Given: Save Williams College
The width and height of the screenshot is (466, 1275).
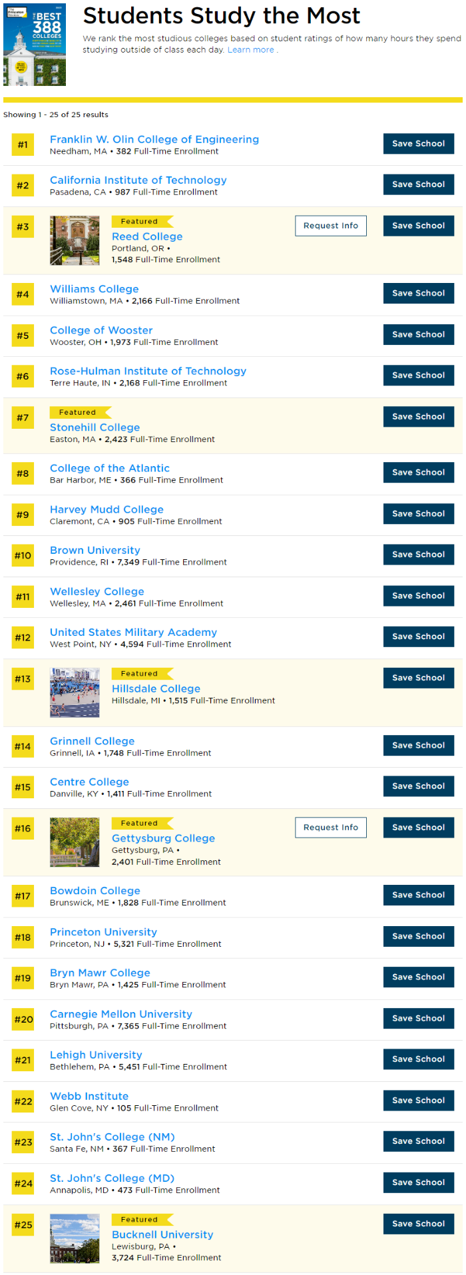Looking at the screenshot, I should click(x=419, y=293).
